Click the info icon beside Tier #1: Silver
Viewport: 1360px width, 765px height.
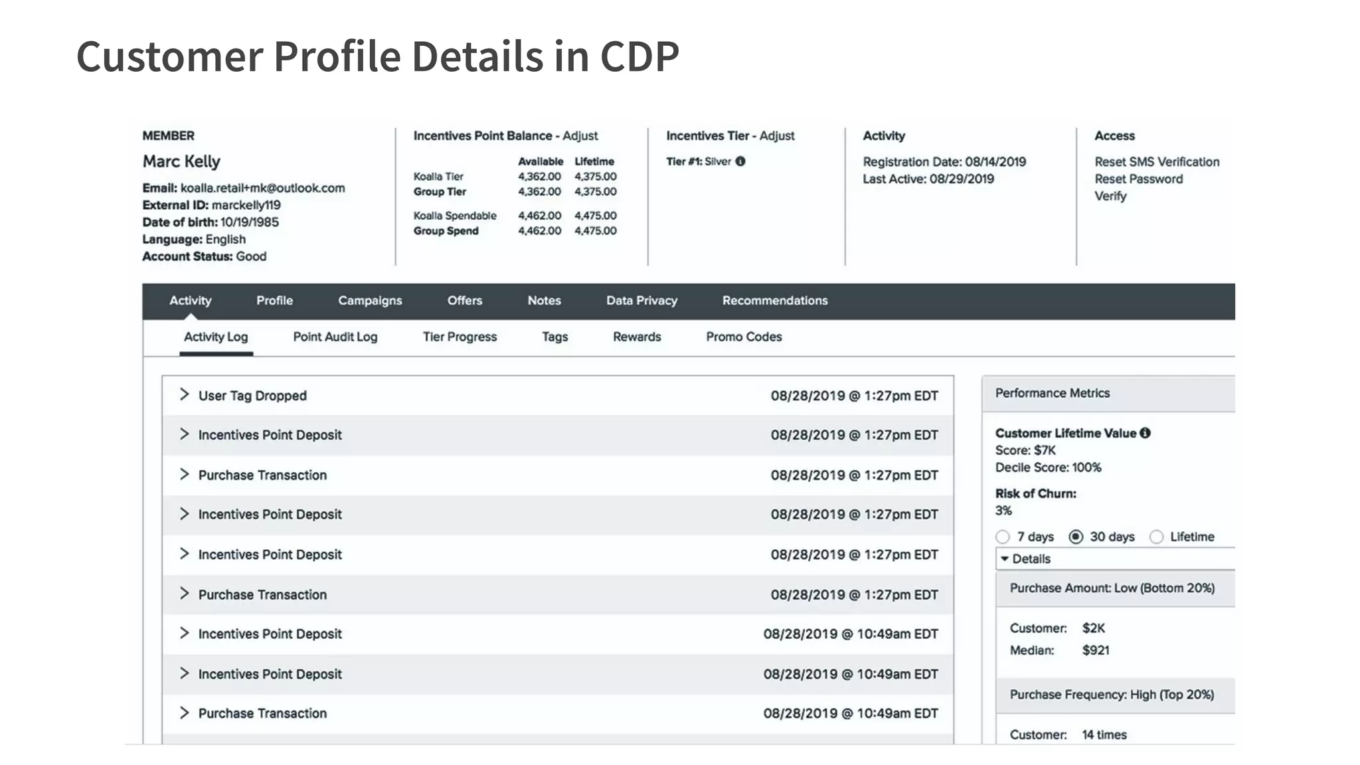(740, 161)
